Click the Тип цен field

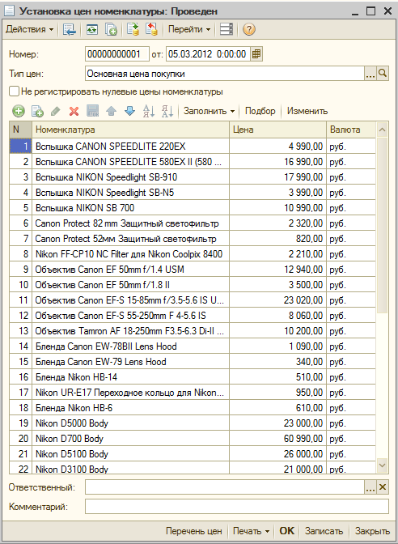[225, 74]
